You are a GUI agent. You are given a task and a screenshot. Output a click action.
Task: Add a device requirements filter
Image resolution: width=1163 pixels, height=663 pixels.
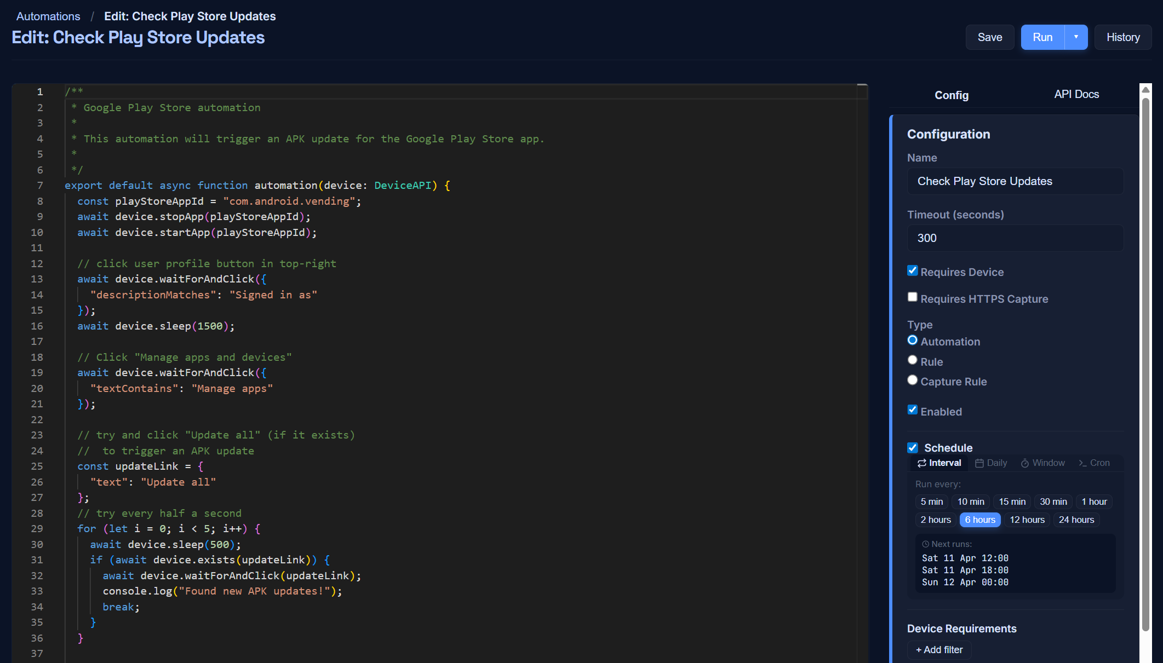point(939,650)
